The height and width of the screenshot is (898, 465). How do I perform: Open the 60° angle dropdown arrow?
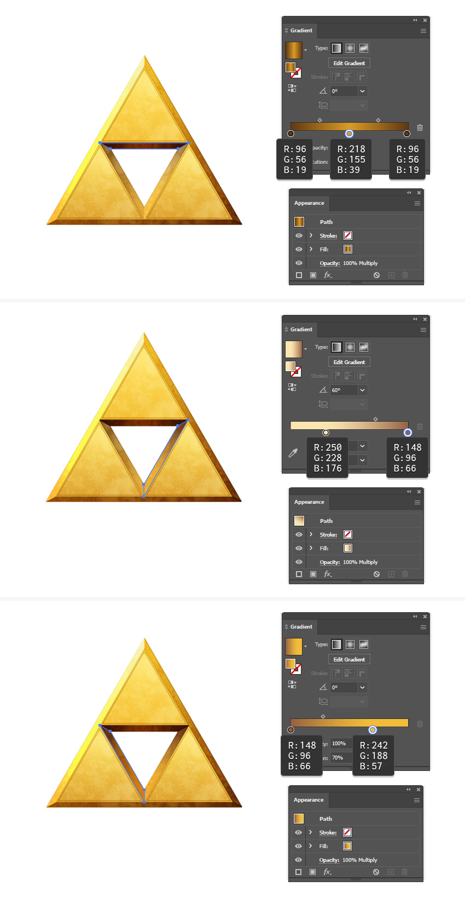click(x=362, y=390)
